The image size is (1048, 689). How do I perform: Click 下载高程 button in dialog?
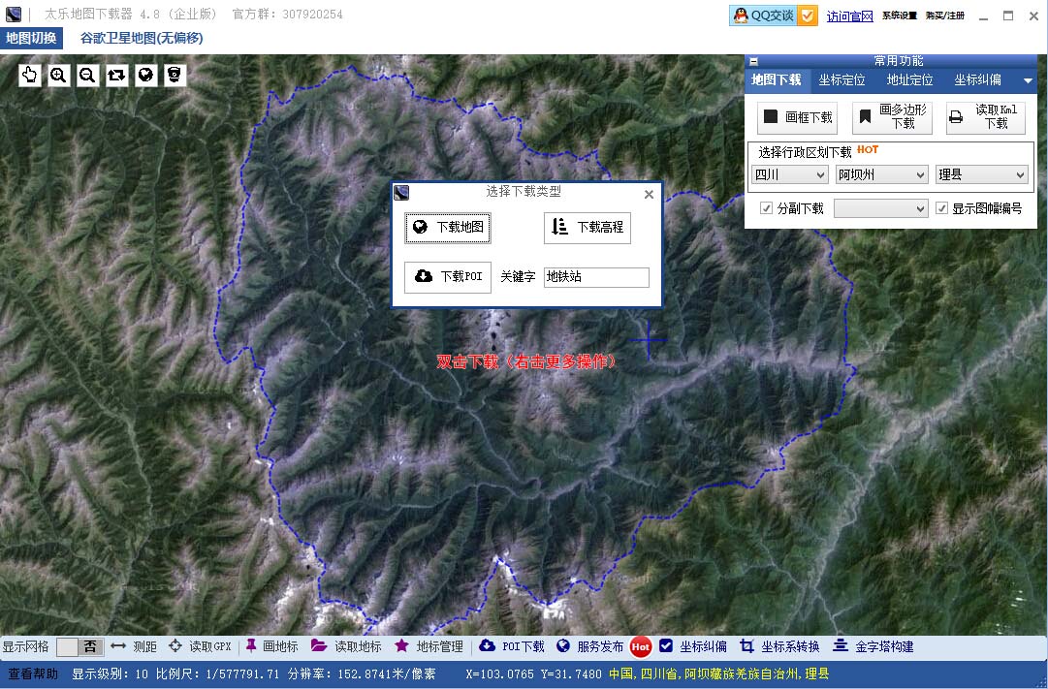coord(588,227)
